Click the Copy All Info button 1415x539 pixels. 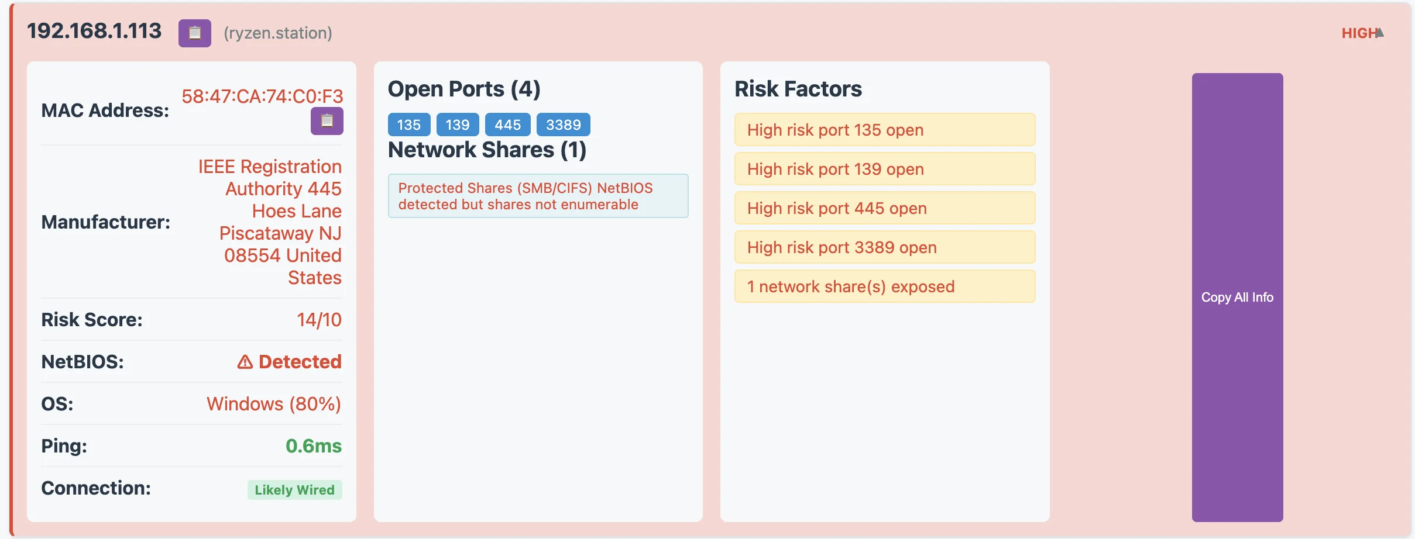pos(1237,297)
